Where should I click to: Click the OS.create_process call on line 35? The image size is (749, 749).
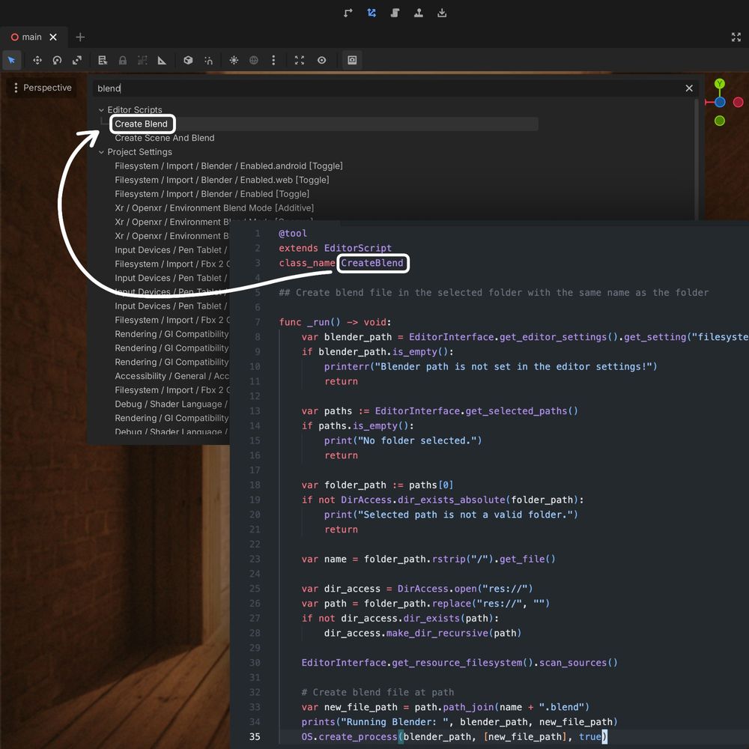(455, 737)
